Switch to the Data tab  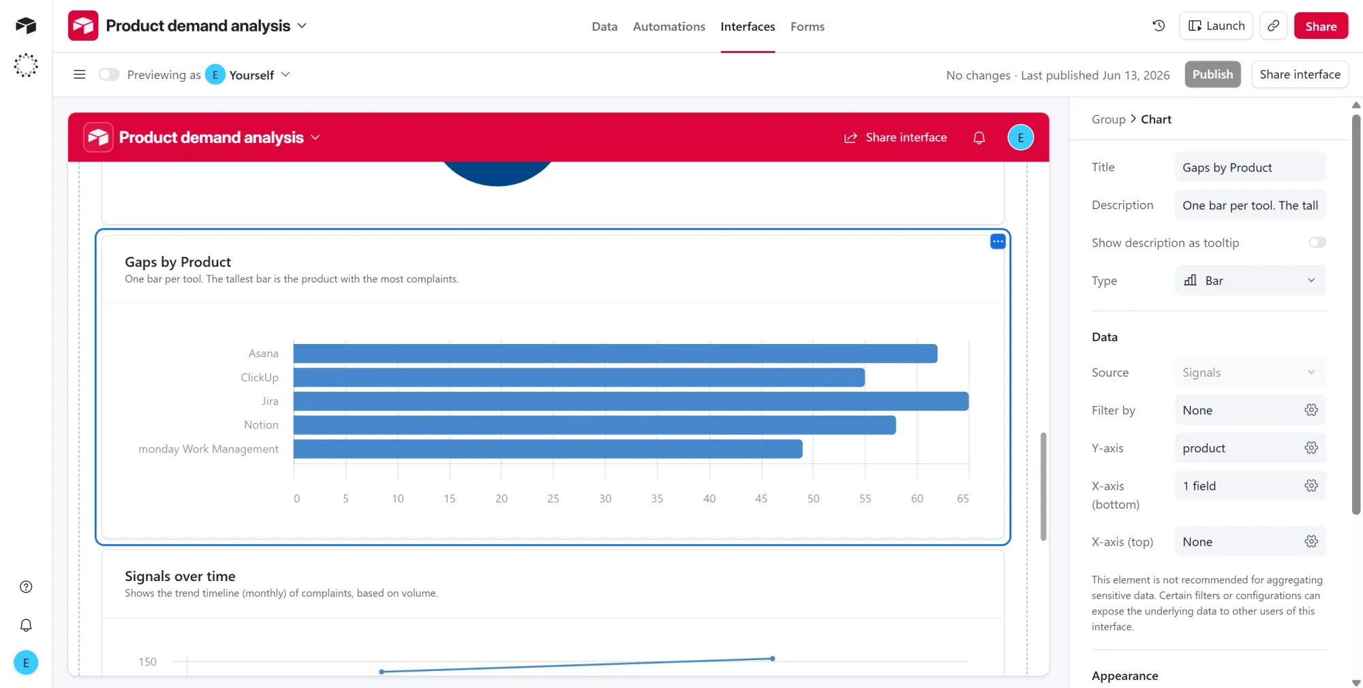pyautogui.click(x=604, y=27)
